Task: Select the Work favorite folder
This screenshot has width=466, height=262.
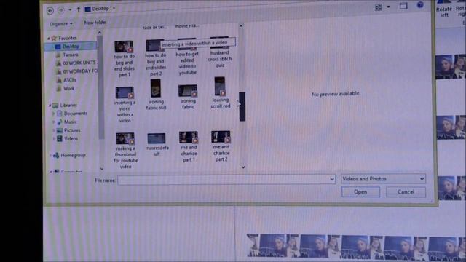Action: [x=68, y=88]
